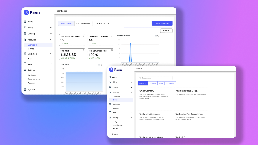Viewport: 258px width, 145px height.
Task: Click Logs clipboard icon in Dashboards window
Action: click(x=25, y=64)
